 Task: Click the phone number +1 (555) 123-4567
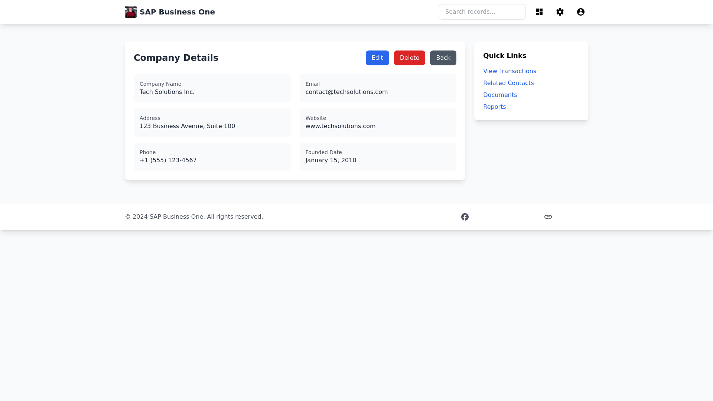(168, 160)
